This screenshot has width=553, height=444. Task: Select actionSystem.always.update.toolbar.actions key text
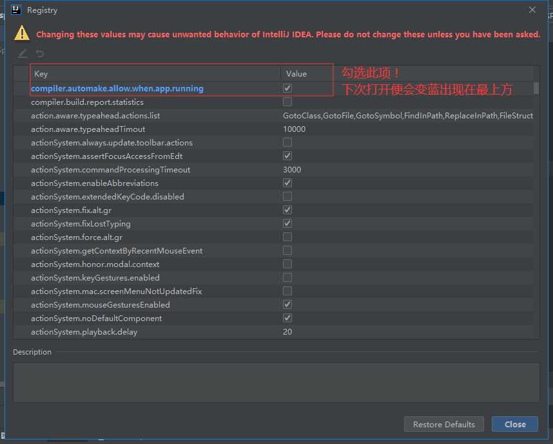click(112, 143)
